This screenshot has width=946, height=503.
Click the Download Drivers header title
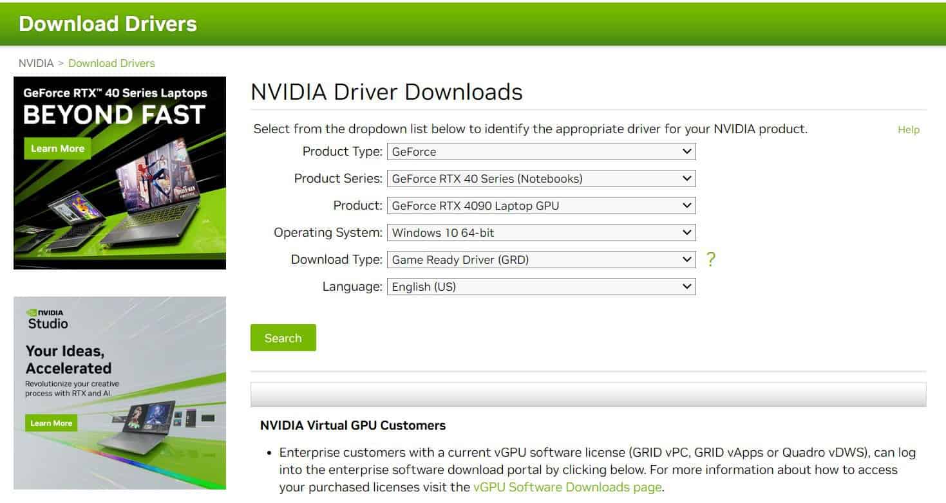coord(108,24)
